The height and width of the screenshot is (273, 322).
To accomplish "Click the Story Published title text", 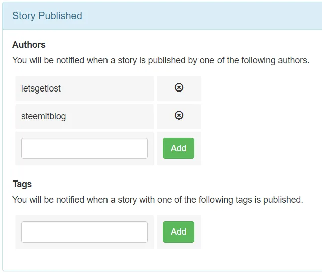I will tap(47, 16).
